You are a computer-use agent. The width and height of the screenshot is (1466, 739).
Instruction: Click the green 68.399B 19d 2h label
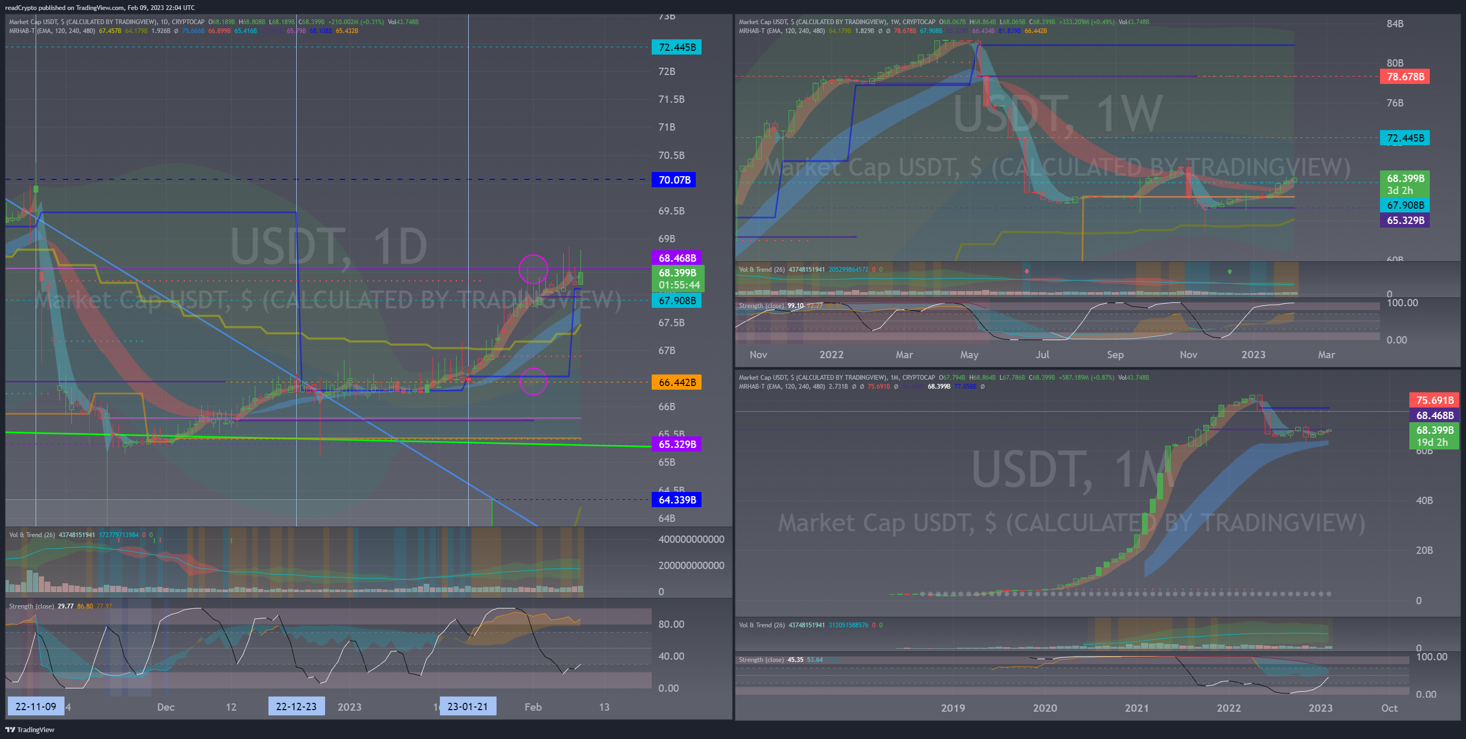click(1434, 436)
